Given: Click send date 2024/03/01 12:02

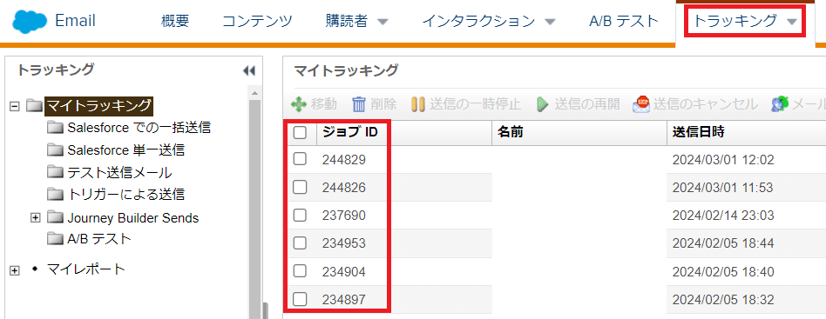Looking at the screenshot, I should point(723,160).
